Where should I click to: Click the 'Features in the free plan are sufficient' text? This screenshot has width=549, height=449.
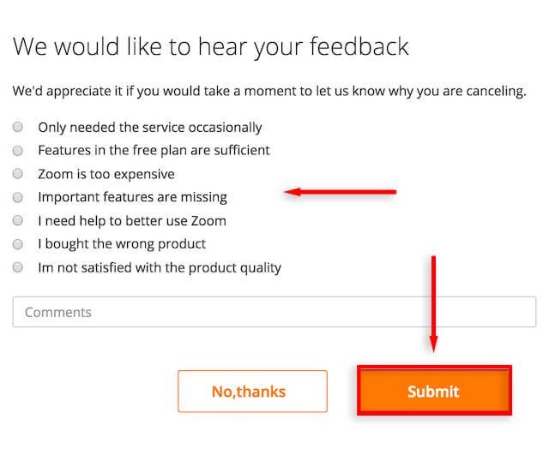pyautogui.click(x=154, y=150)
